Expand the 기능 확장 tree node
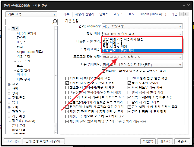Screen dimensions: 194x147 click(9, 117)
